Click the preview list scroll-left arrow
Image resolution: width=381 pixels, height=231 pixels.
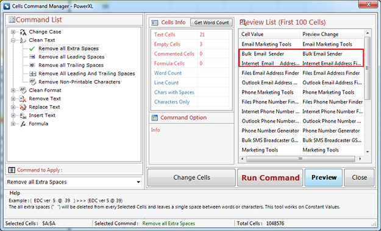(x=242, y=159)
